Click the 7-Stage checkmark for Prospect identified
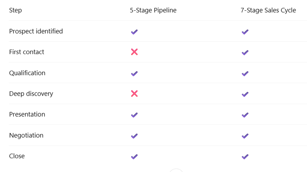307x172 pixels. [x=245, y=32]
